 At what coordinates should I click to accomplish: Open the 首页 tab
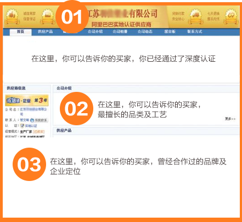[20, 32]
